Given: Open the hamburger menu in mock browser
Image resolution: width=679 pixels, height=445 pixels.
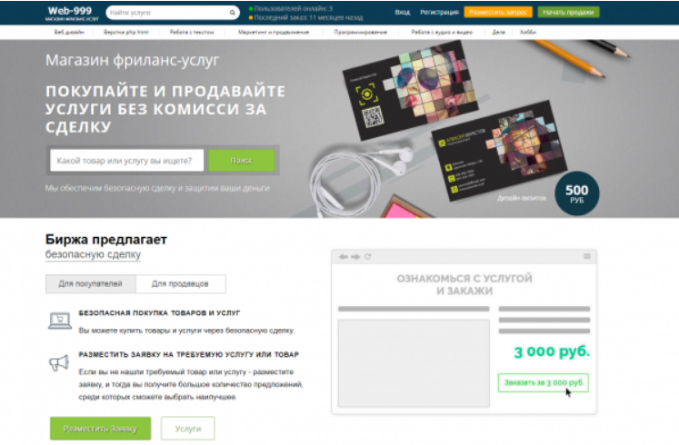Looking at the screenshot, I should coord(587,256).
